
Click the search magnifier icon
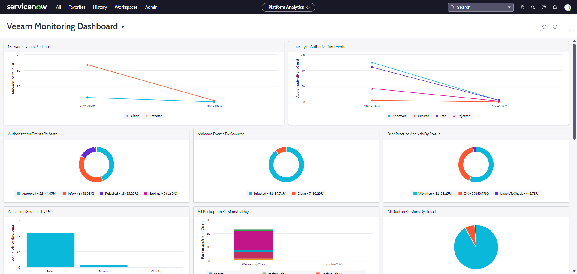click(452, 7)
